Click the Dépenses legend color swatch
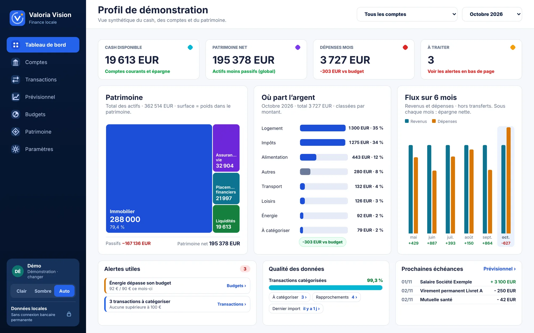The width and height of the screenshot is (534, 333). pos(434,121)
